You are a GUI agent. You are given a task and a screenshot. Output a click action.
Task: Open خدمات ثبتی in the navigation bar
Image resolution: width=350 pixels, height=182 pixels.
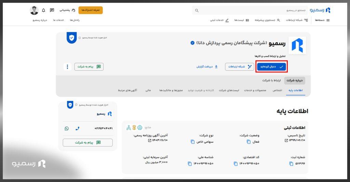(219, 20)
